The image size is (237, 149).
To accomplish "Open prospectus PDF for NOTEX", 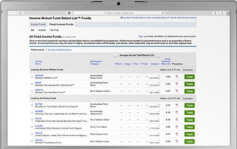I will pos(177,142).
